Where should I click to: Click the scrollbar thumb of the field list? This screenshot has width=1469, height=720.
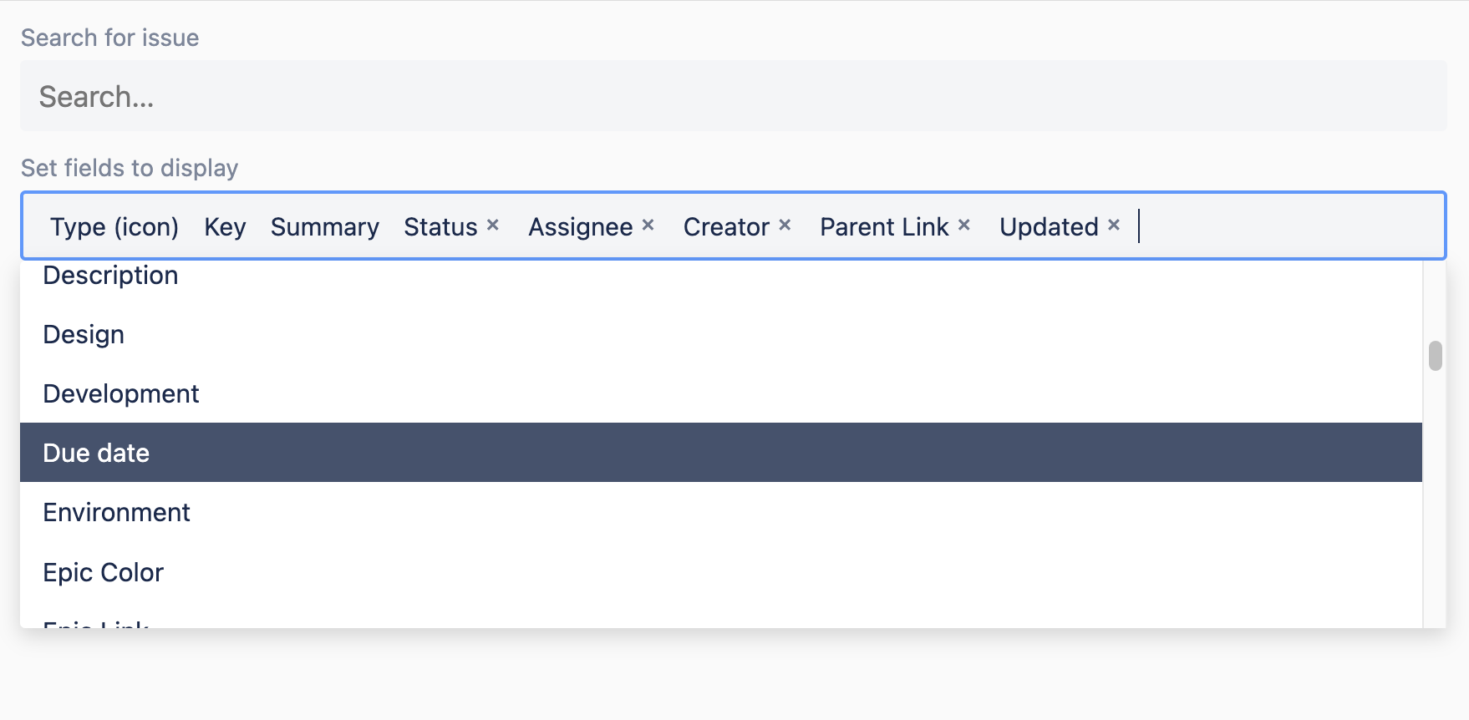(x=1436, y=355)
